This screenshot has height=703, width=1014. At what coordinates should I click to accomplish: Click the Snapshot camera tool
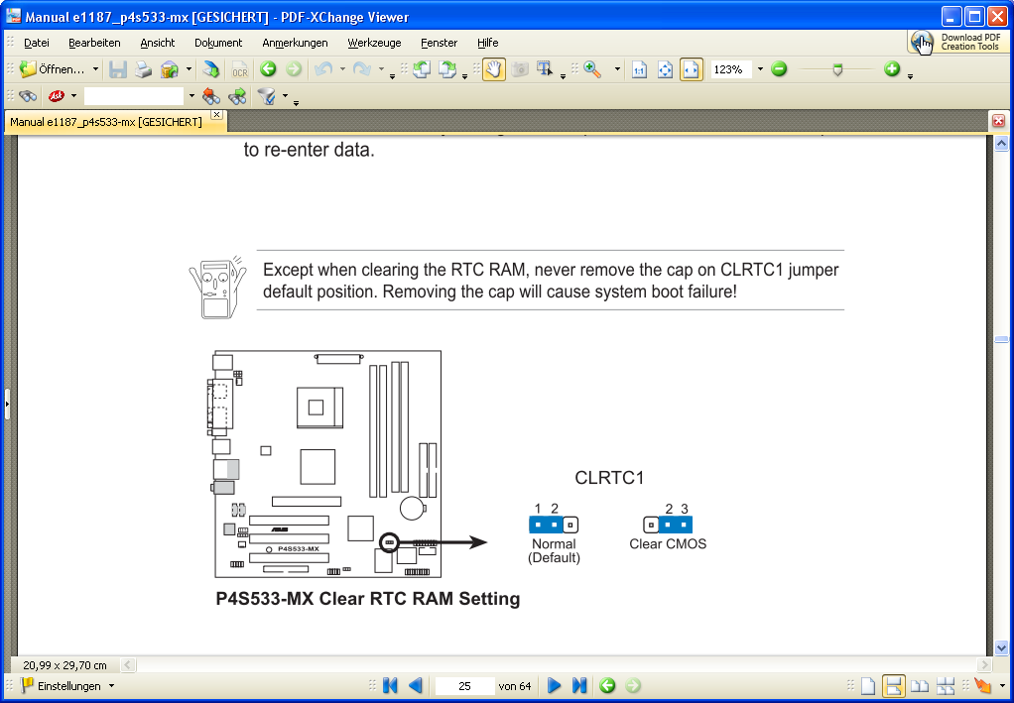520,69
